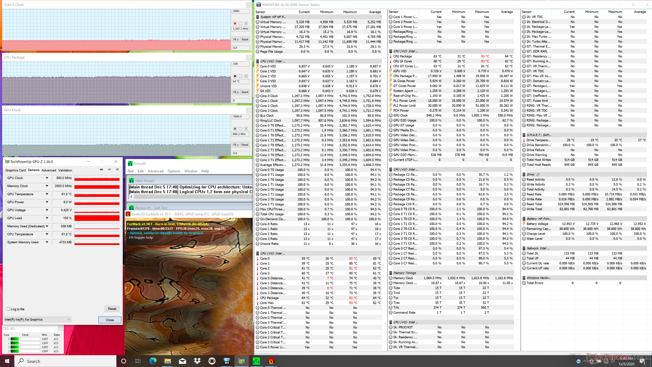Open GPU-Z hamburger menu icon
The width and height of the screenshot is (652, 367).
(117, 170)
